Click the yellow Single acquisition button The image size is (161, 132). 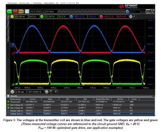[21, 11]
